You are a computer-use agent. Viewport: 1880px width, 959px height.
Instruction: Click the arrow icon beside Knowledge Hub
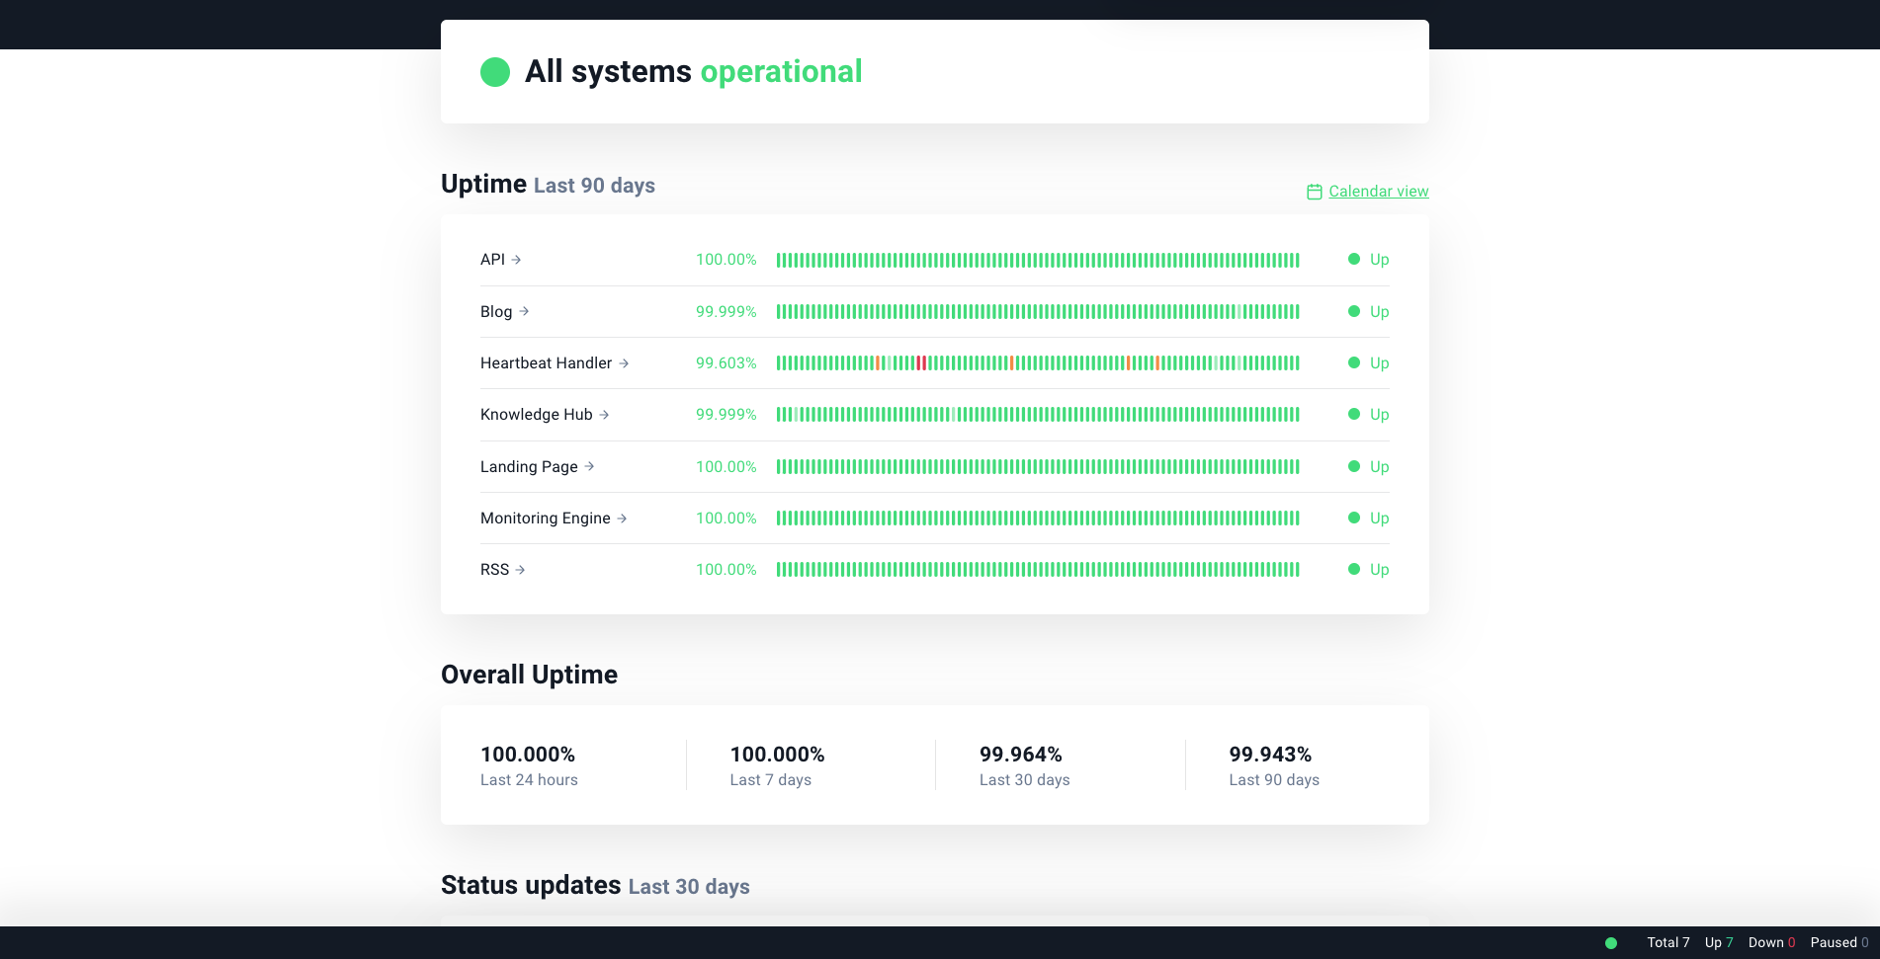pyautogui.click(x=604, y=415)
